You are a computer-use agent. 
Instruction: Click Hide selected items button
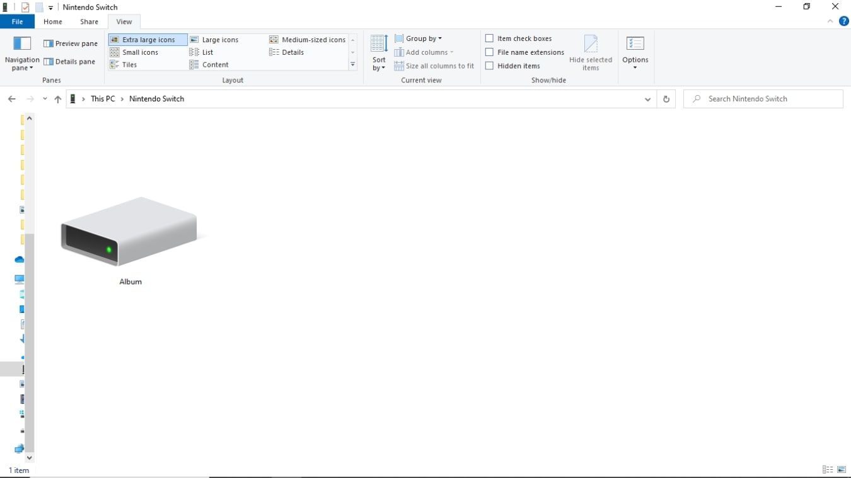591,54
